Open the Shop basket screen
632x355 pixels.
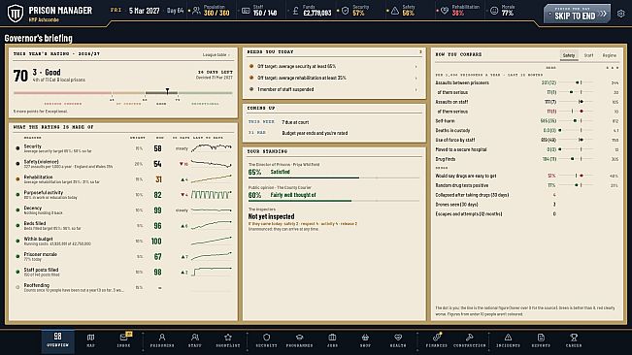365,340
